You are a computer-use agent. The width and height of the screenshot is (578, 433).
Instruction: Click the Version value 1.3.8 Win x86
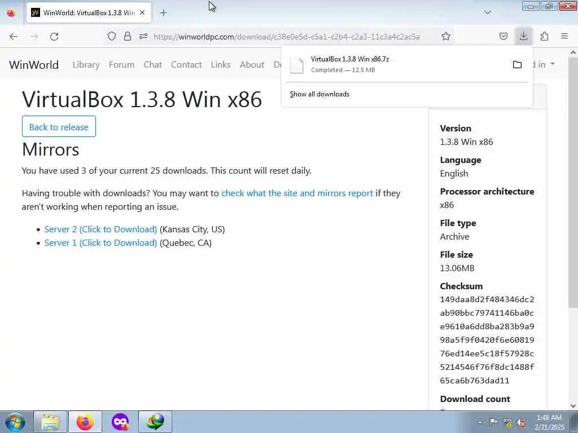pos(466,142)
